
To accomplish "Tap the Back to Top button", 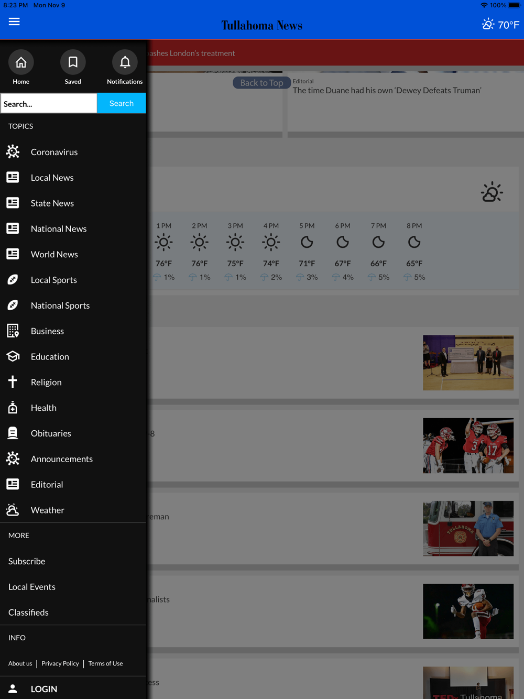I will click(261, 83).
